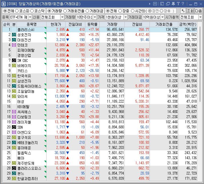Sort by the 금액(백만) column header
Image resolution: width=204 pixels, height=184 pixels.
pos(188,24)
